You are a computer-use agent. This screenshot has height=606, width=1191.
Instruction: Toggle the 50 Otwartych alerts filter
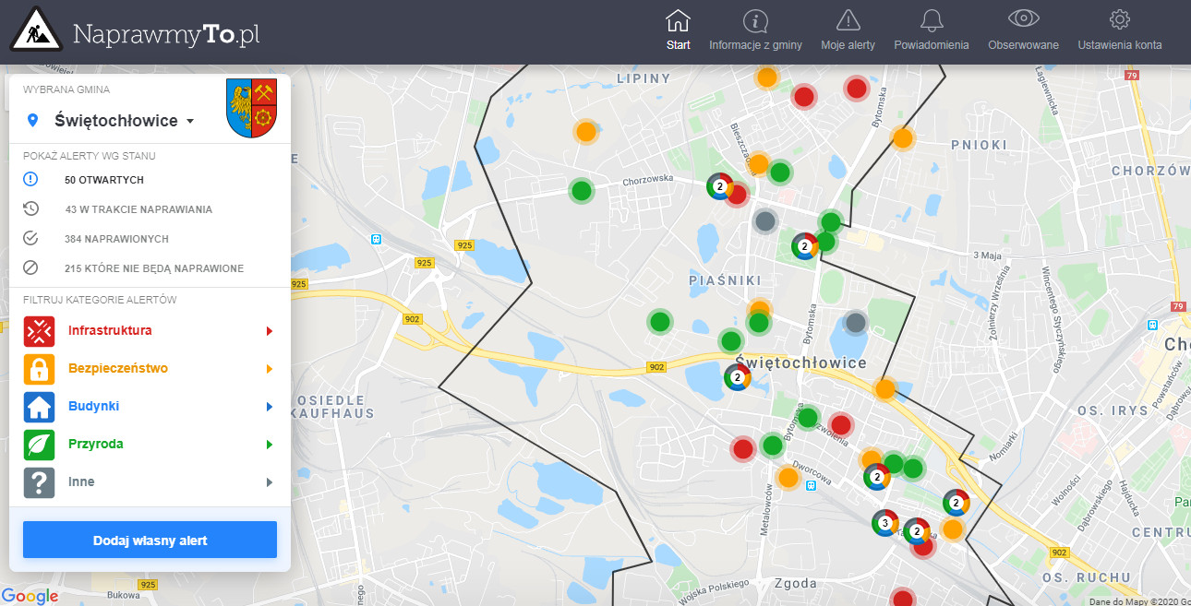(x=103, y=180)
